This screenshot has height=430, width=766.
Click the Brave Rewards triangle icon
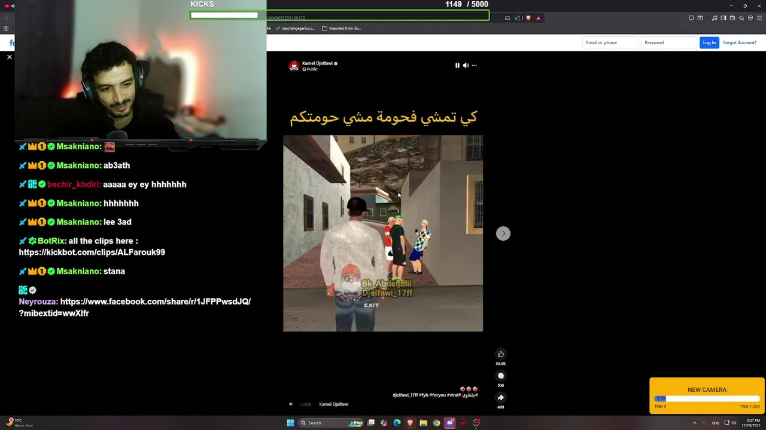(538, 18)
